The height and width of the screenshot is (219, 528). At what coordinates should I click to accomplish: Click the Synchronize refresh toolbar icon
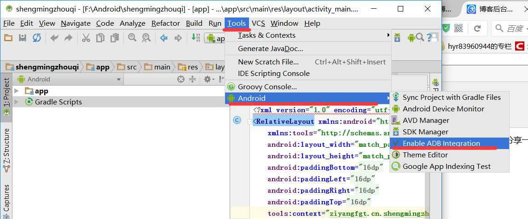[37, 38]
